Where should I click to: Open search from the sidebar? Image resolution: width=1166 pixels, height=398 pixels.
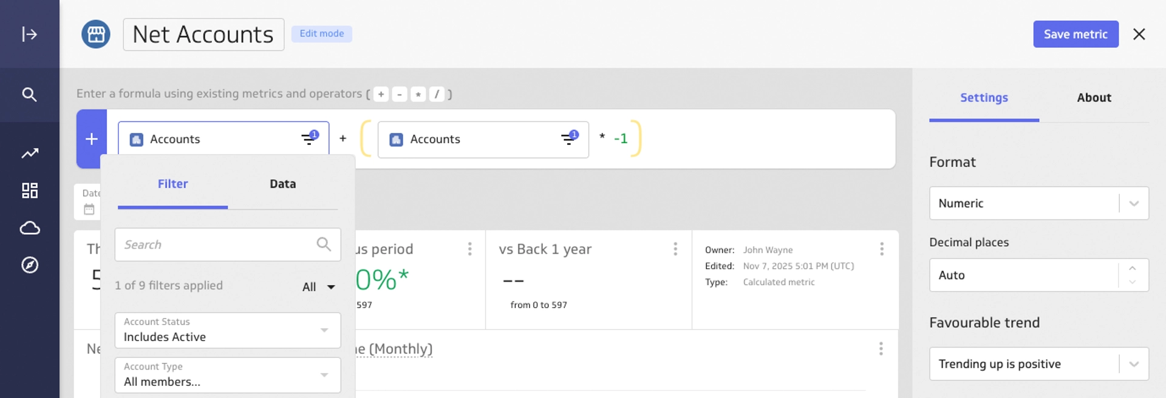tap(29, 95)
